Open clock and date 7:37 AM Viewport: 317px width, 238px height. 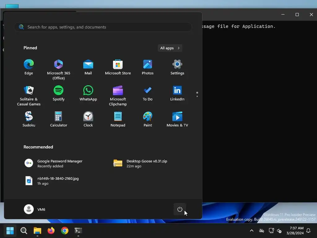(x=295, y=231)
